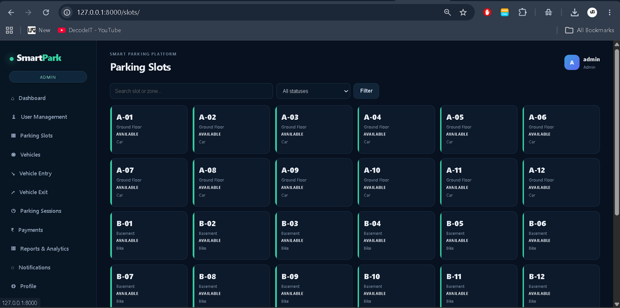Image resolution: width=620 pixels, height=308 pixels.
Task: Click the site info icon in the address bar
Action: pos(67,13)
